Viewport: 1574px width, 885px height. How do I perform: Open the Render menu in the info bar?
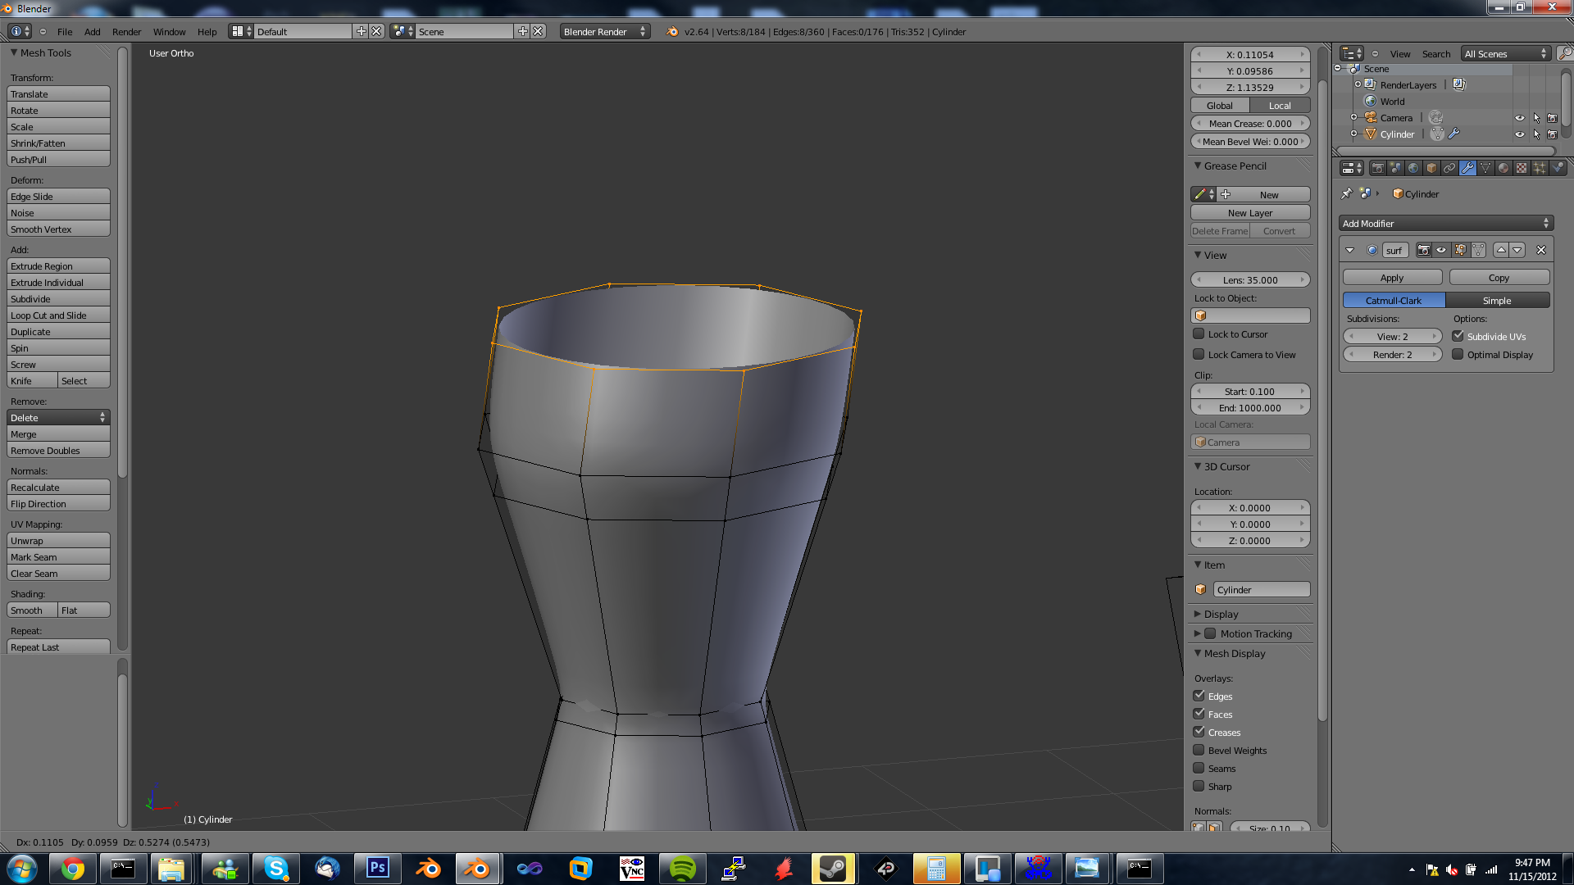pos(126,32)
